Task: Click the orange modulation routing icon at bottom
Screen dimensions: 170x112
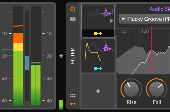Action: (73, 104)
